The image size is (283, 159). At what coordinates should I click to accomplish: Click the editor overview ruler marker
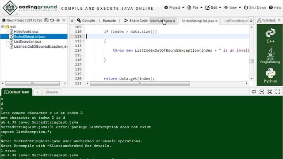pyautogui.click(x=251, y=61)
